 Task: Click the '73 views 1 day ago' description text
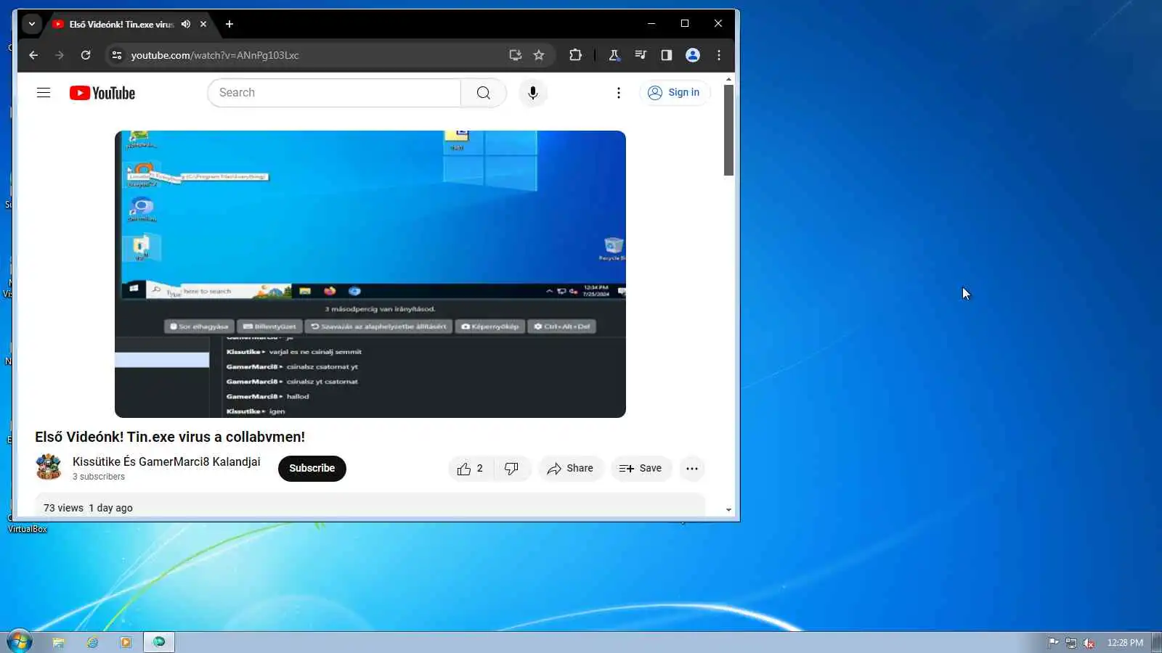coord(88,508)
